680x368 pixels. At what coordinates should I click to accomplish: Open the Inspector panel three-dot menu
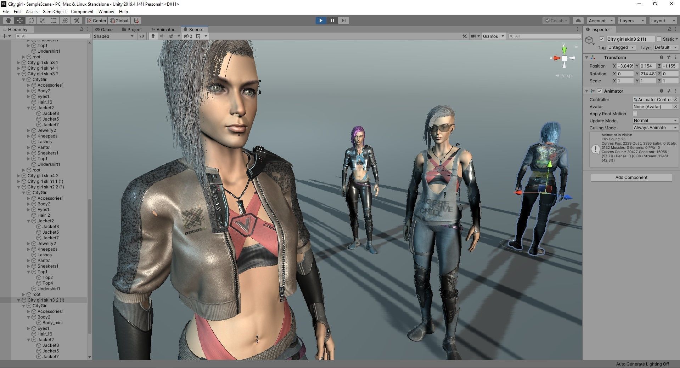point(676,29)
